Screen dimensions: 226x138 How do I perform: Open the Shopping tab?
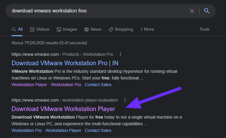coord(121,29)
